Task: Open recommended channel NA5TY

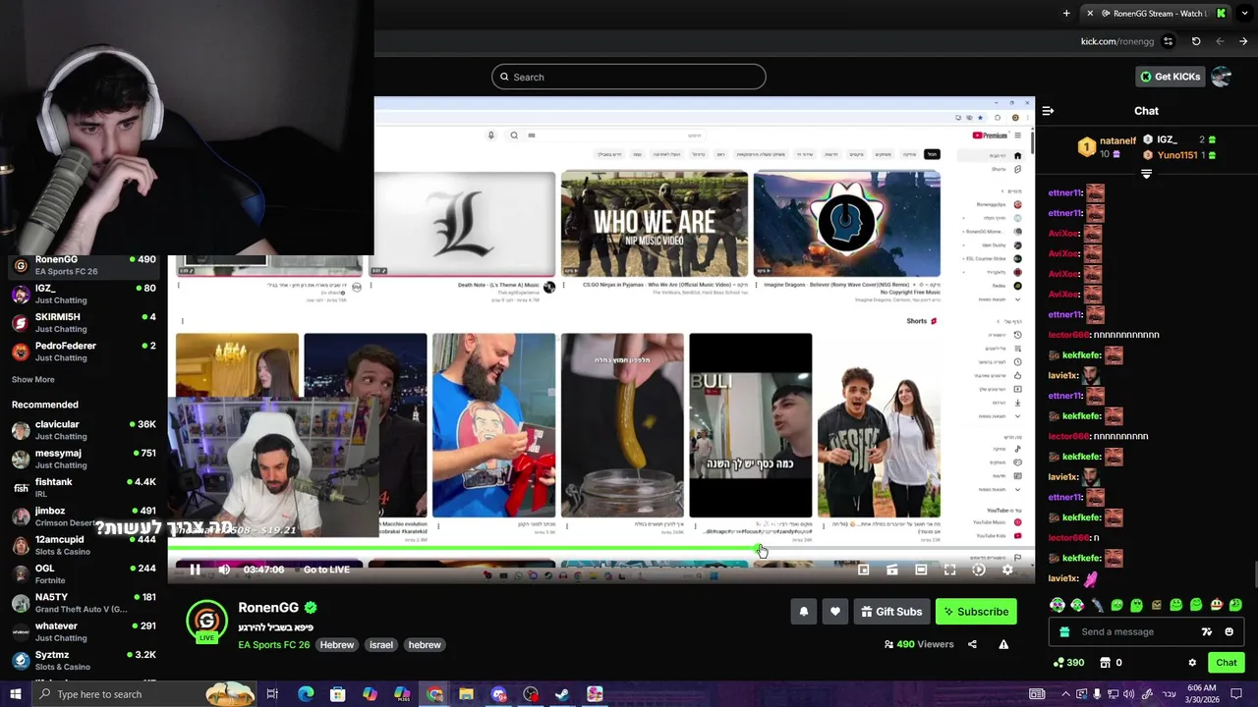Action: click(83, 603)
